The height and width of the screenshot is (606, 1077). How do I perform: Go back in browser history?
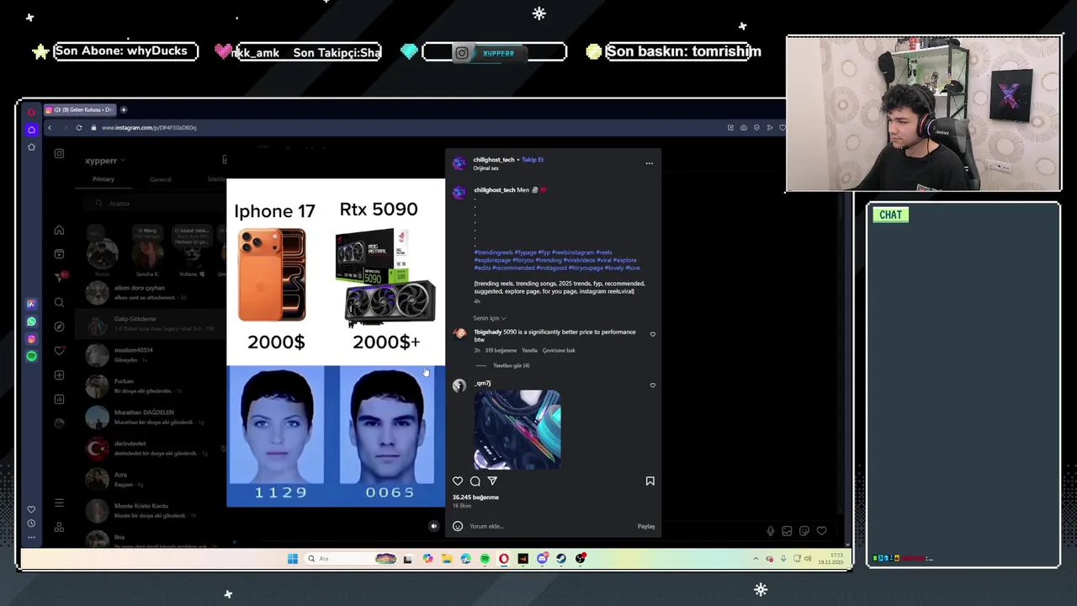(x=50, y=128)
